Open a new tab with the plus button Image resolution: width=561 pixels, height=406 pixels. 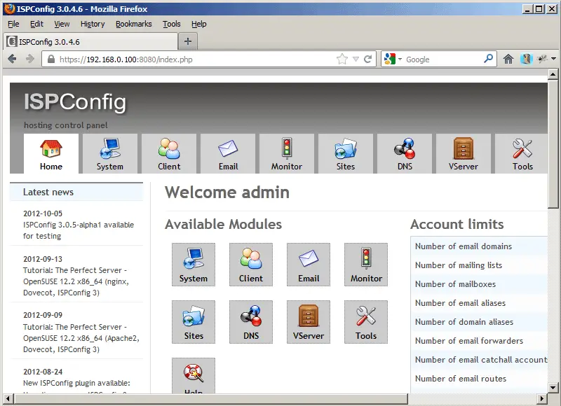pos(188,41)
